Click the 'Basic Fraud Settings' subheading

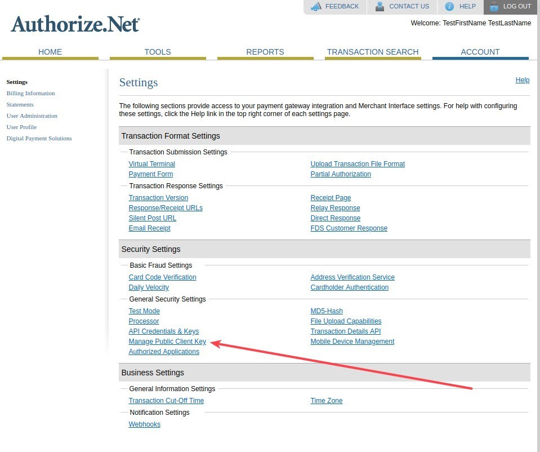click(161, 265)
